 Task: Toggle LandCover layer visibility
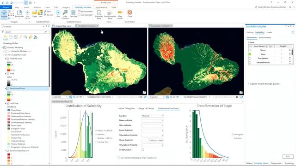(x=8, y=103)
